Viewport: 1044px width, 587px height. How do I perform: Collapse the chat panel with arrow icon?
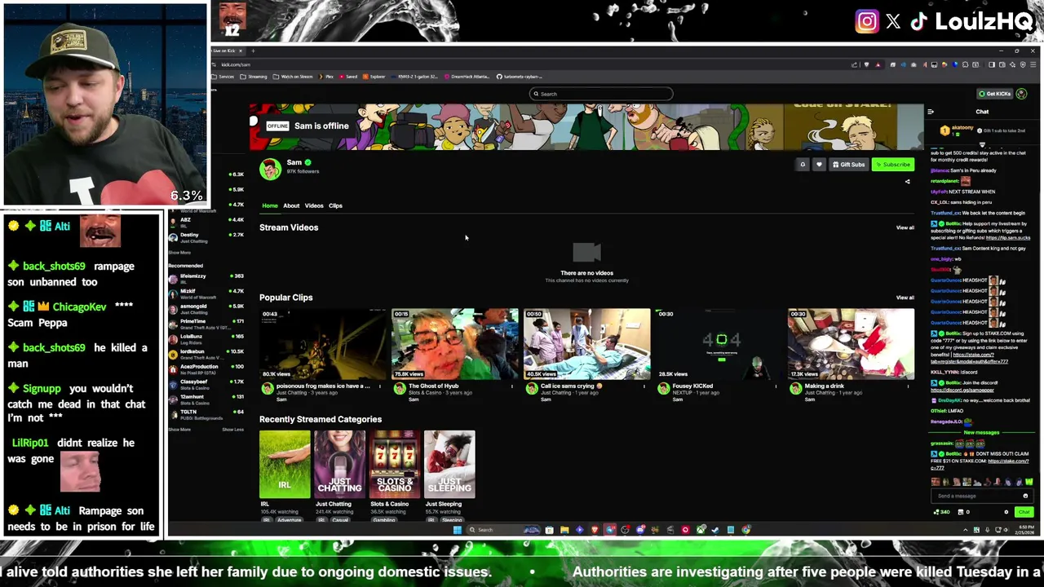click(x=931, y=112)
